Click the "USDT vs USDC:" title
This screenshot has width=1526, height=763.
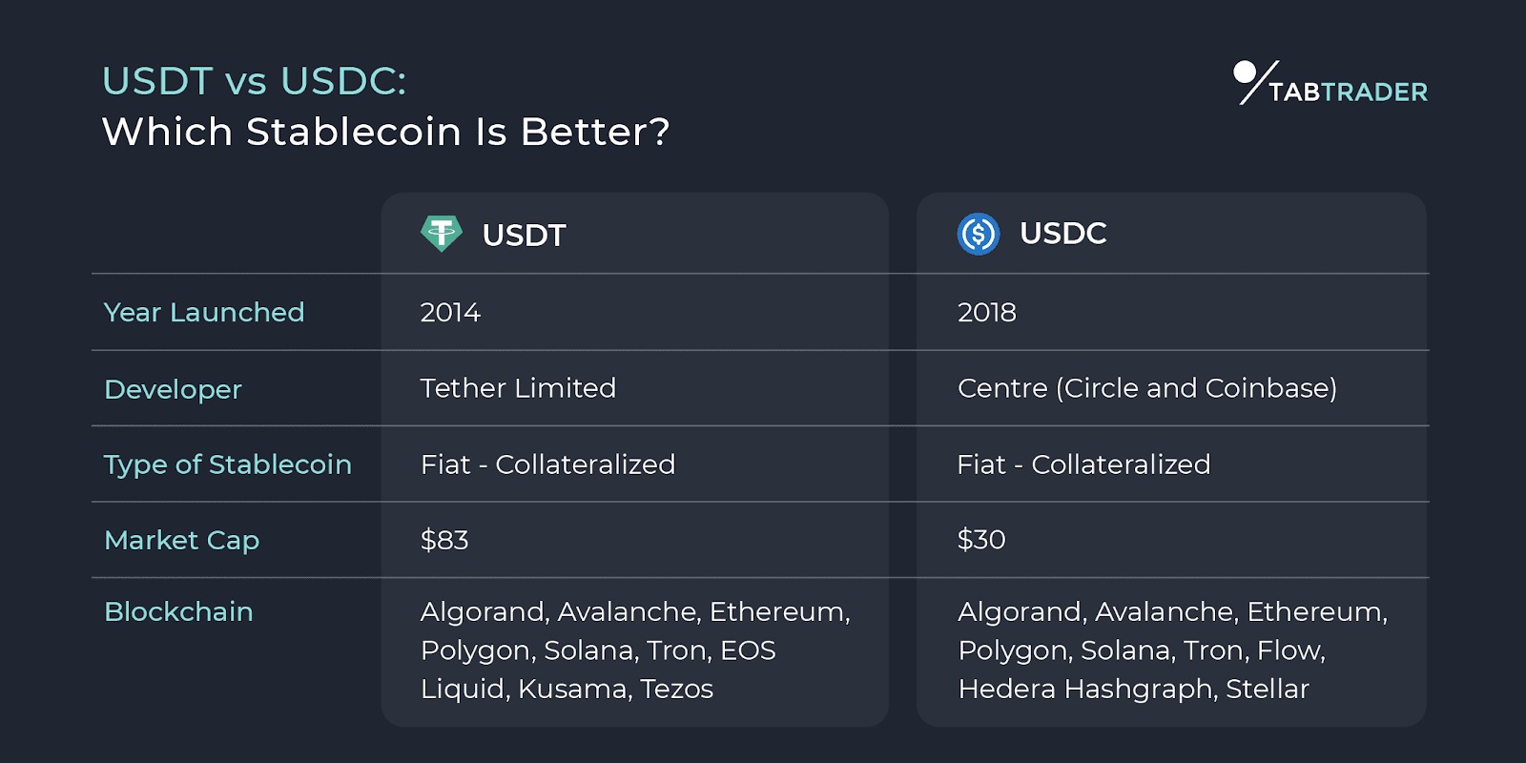[254, 81]
